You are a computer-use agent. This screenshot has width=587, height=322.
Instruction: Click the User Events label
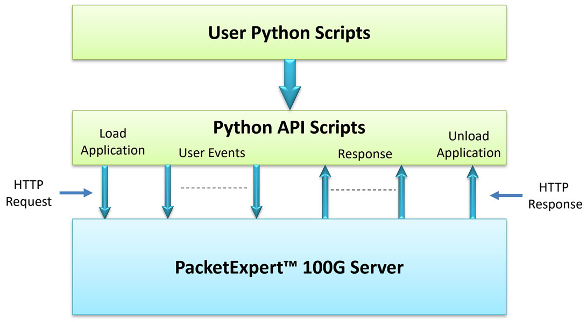[212, 153]
